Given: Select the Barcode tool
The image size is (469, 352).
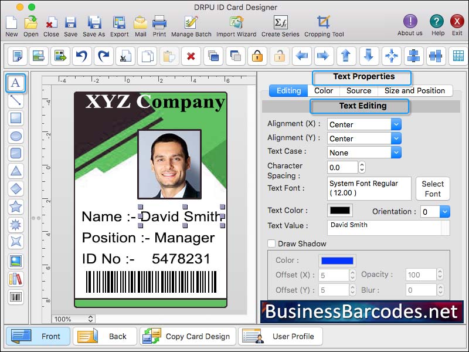Looking at the screenshot, I should pos(16,297).
